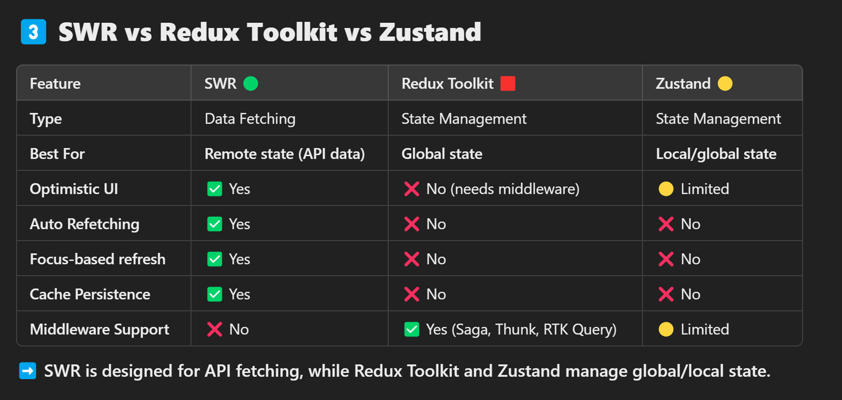Click green checkmark in SWR Cache Persistence cell

(x=215, y=294)
